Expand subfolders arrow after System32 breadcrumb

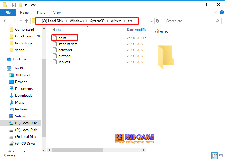[108, 21]
